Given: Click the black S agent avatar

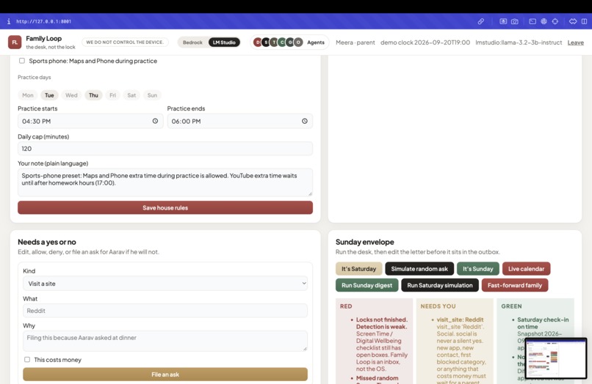Looking at the screenshot, I should [x=266, y=43].
